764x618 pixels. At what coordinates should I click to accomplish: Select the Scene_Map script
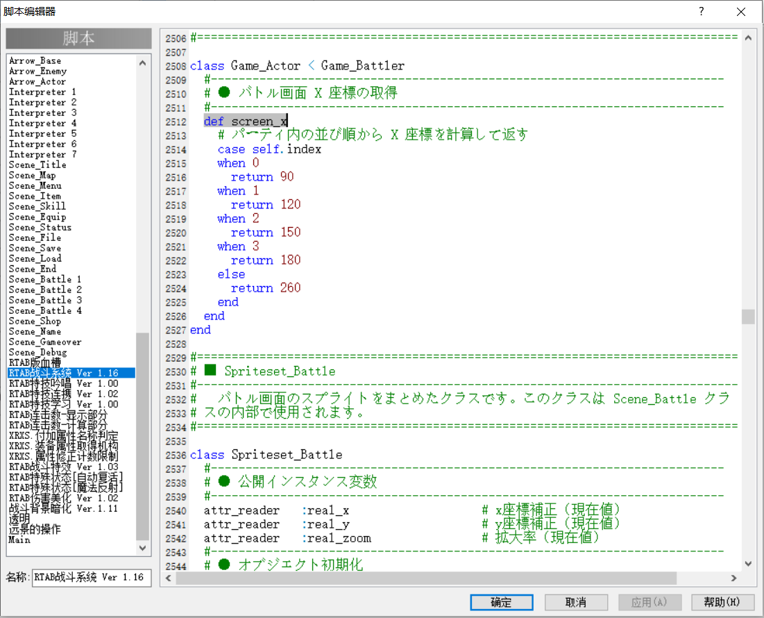(x=71, y=176)
